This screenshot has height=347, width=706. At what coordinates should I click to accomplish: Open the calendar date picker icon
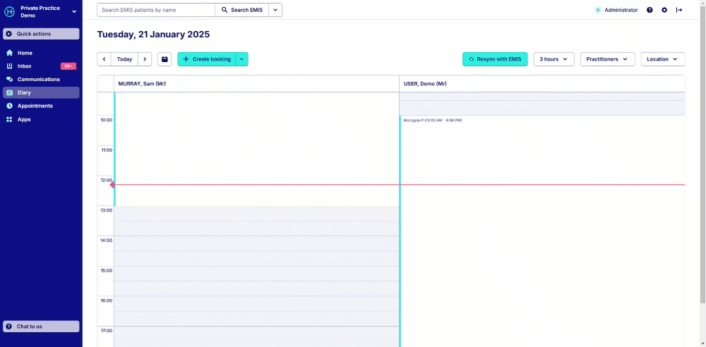tap(164, 59)
